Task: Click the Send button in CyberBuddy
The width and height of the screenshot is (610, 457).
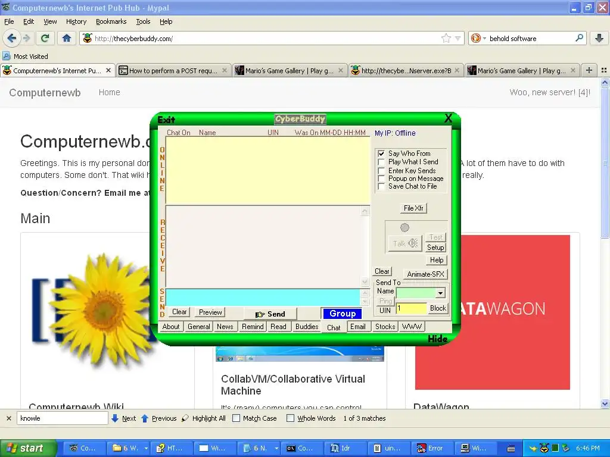Action: 270,314
